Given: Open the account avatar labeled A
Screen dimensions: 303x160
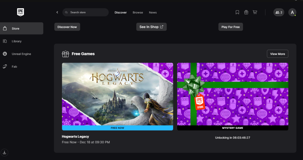Looking at the screenshot, I should coord(292,12).
